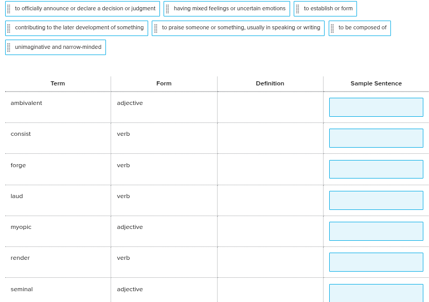429x302 pixels.
Task: Click the sample sentence box for render
Action: pyautogui.click(x=376, y=262)
